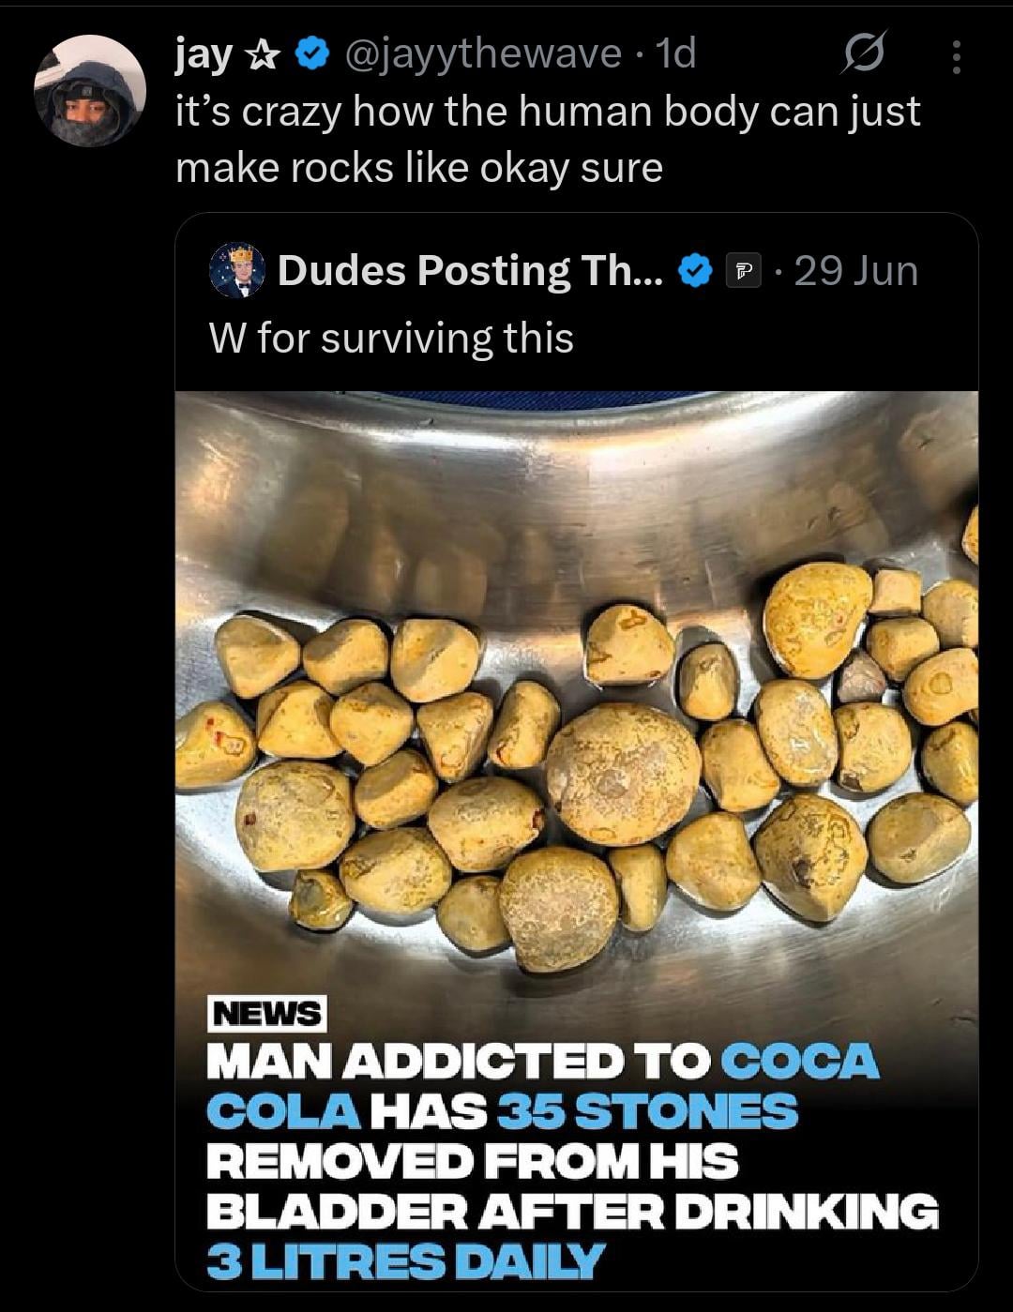Click the blue '3 LITRES DAILY' text
The width and height of the screenshot is (1013, 1312).
(405, 1260)
